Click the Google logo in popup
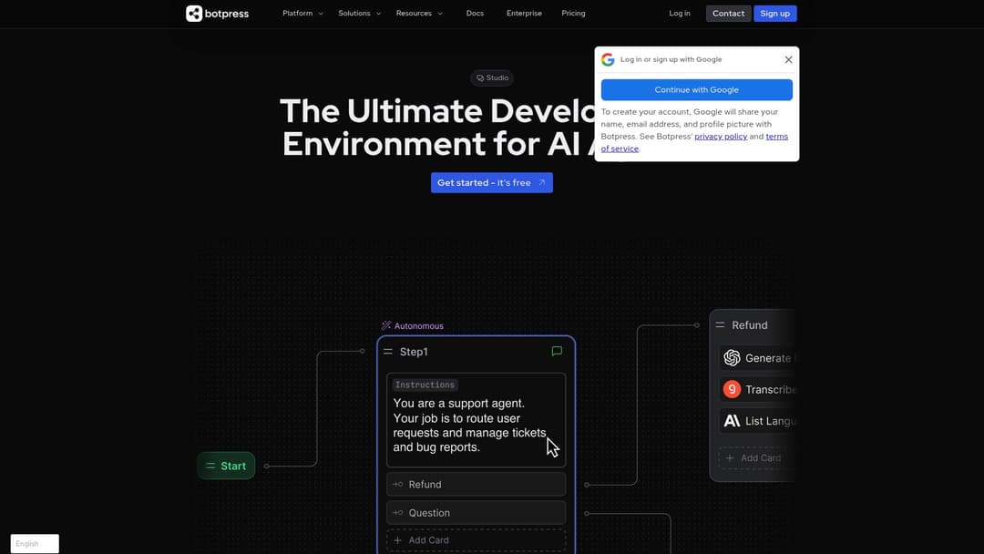Screen dimensions: 984x554 coord(608,59)
